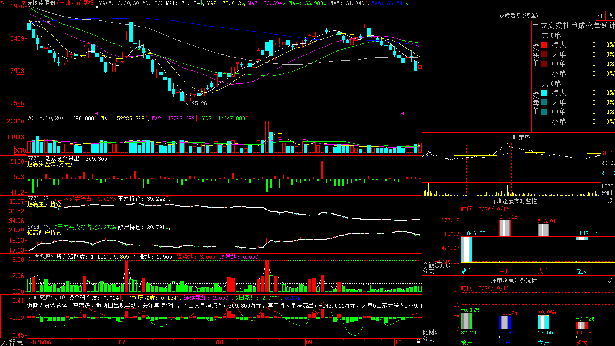
Task: Click the 龙虎看盘(逐单) panel title
Action: 519,16
